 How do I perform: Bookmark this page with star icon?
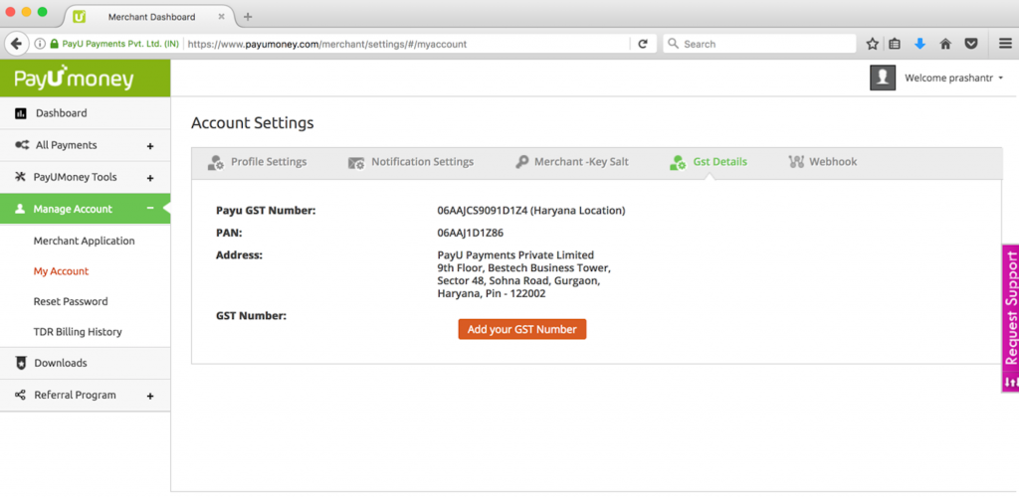[872, 44]
